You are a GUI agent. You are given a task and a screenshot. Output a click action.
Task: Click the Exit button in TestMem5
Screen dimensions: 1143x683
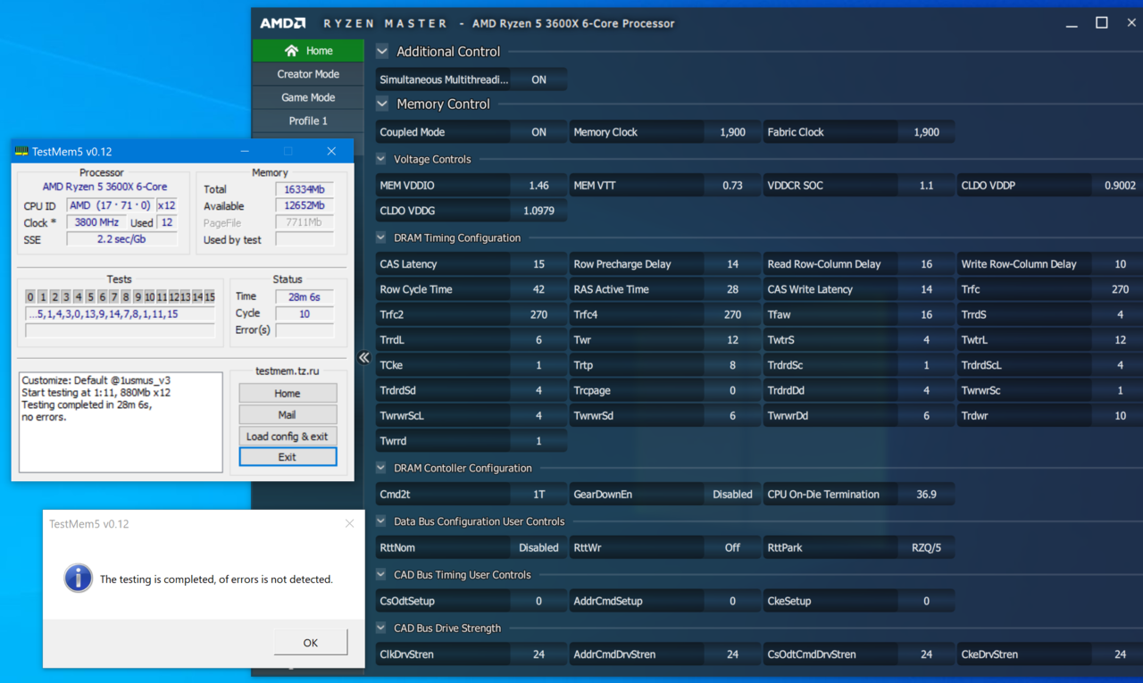point(288,457)
